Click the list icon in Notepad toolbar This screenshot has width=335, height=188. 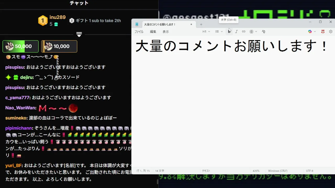(x=217, y=32)
